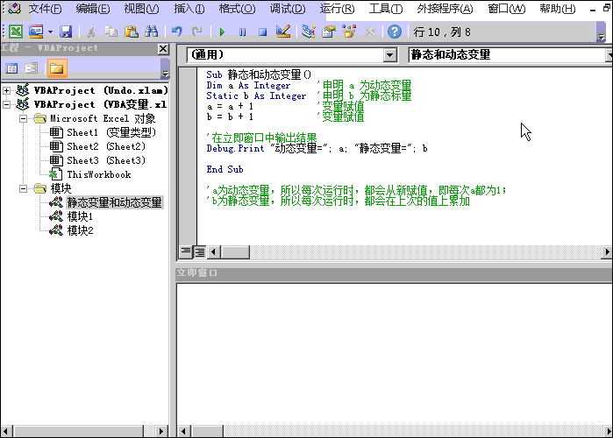Cut the selected code
The image size is (613, 438).
point(90,32)
